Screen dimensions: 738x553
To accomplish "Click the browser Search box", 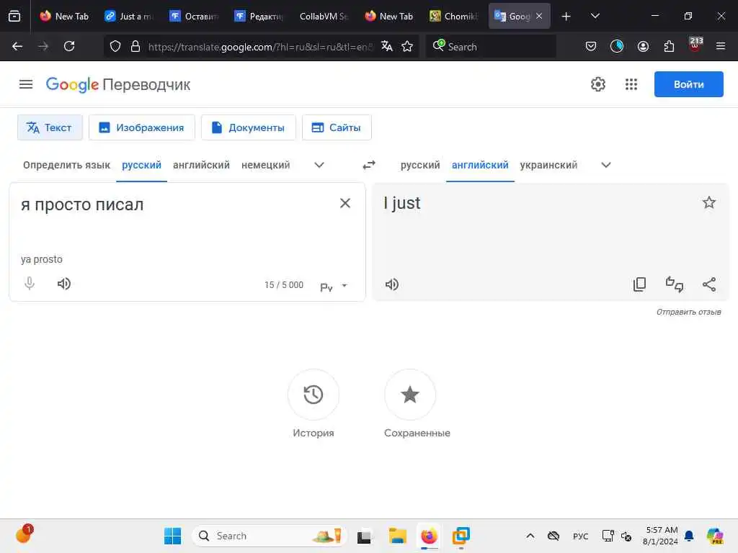I will click(491, 47).
